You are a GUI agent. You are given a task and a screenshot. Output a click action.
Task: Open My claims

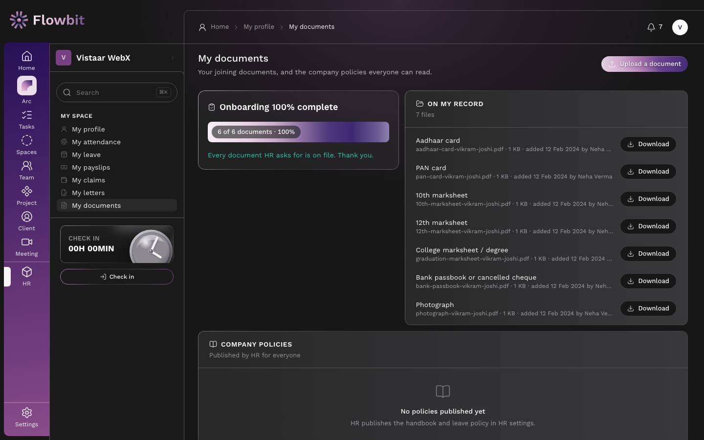point(117,180)
